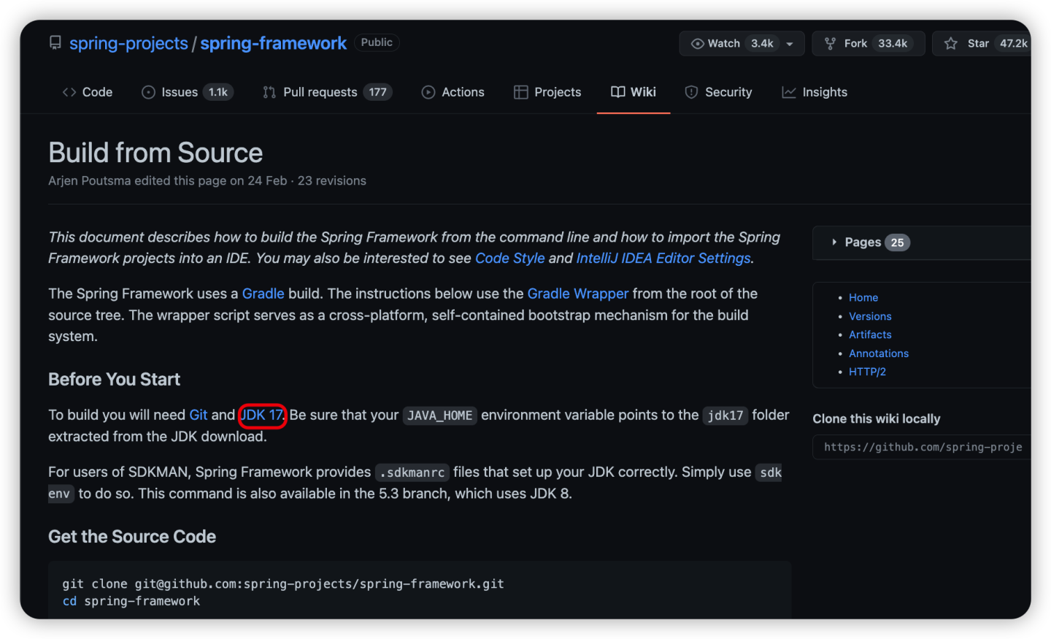Click the Actions play icon

tap(428, 92)
